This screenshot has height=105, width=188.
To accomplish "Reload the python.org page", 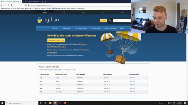I will pos(8,5).
